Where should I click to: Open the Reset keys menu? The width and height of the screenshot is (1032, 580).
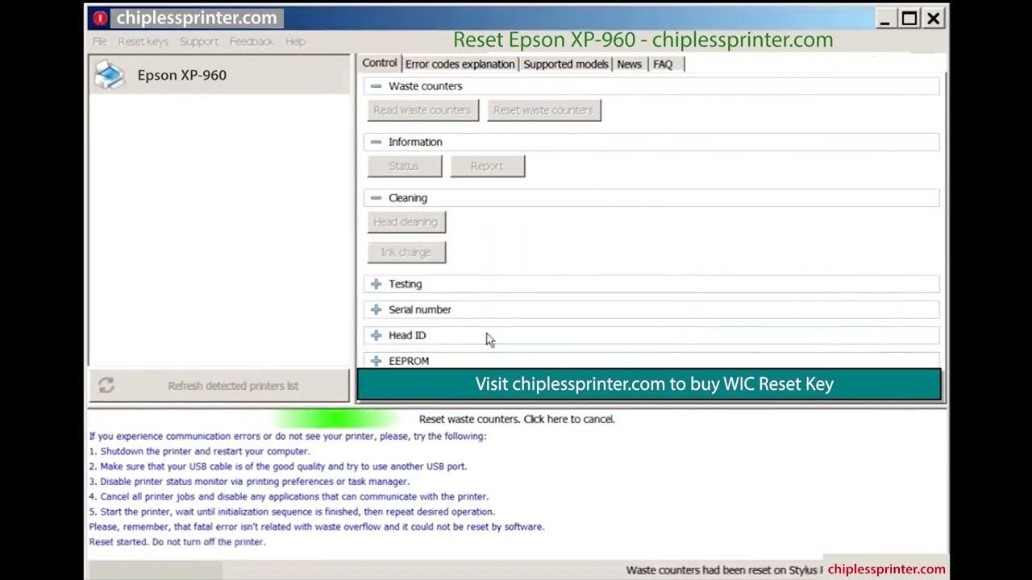(x=143, y=42)
